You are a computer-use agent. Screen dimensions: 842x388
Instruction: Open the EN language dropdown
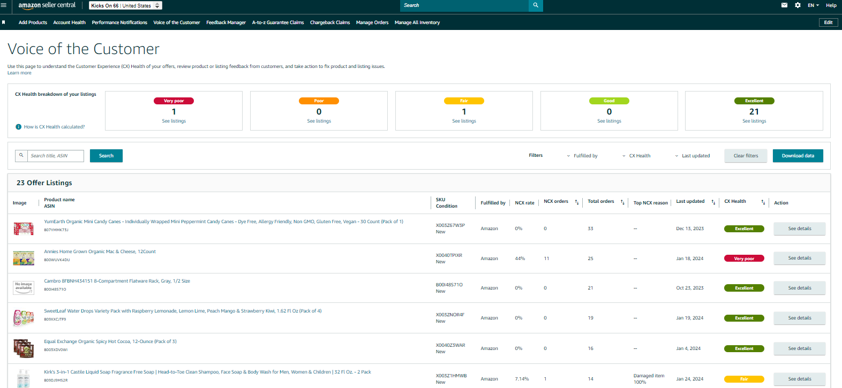click(813, 5)
